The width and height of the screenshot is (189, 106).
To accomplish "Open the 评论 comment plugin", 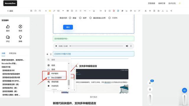I will 8,37.
